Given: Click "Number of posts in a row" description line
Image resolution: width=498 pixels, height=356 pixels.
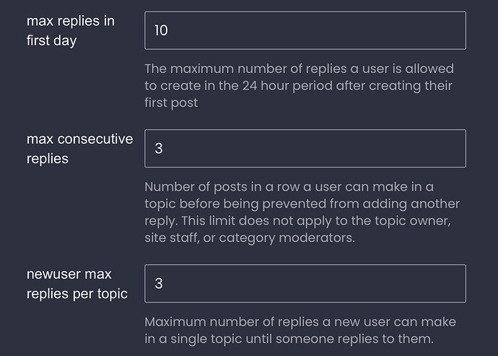Looking at the screenshot, I should (289, 187).
